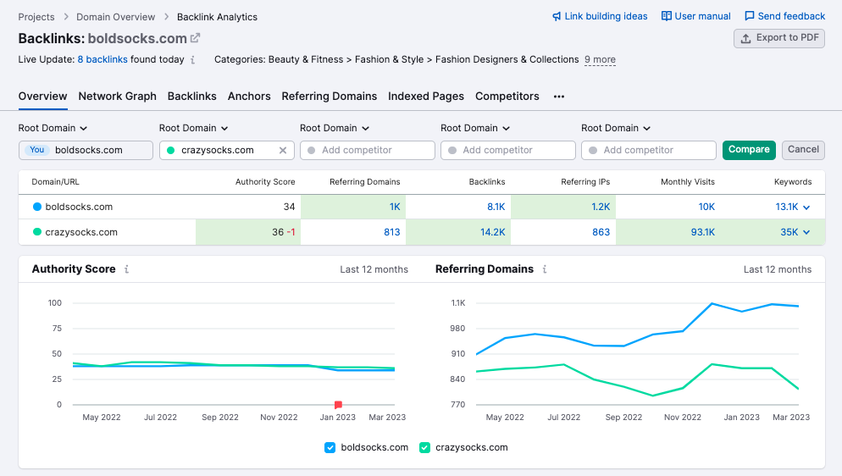Open Root Domain dropdown above third empty competitor

pos(616,128)
